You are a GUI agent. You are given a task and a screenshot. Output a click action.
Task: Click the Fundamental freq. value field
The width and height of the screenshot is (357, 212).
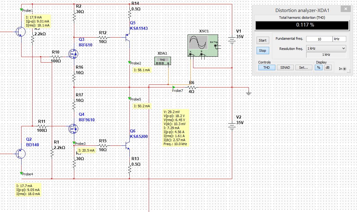pyautogui.click(x=319, y=39)
